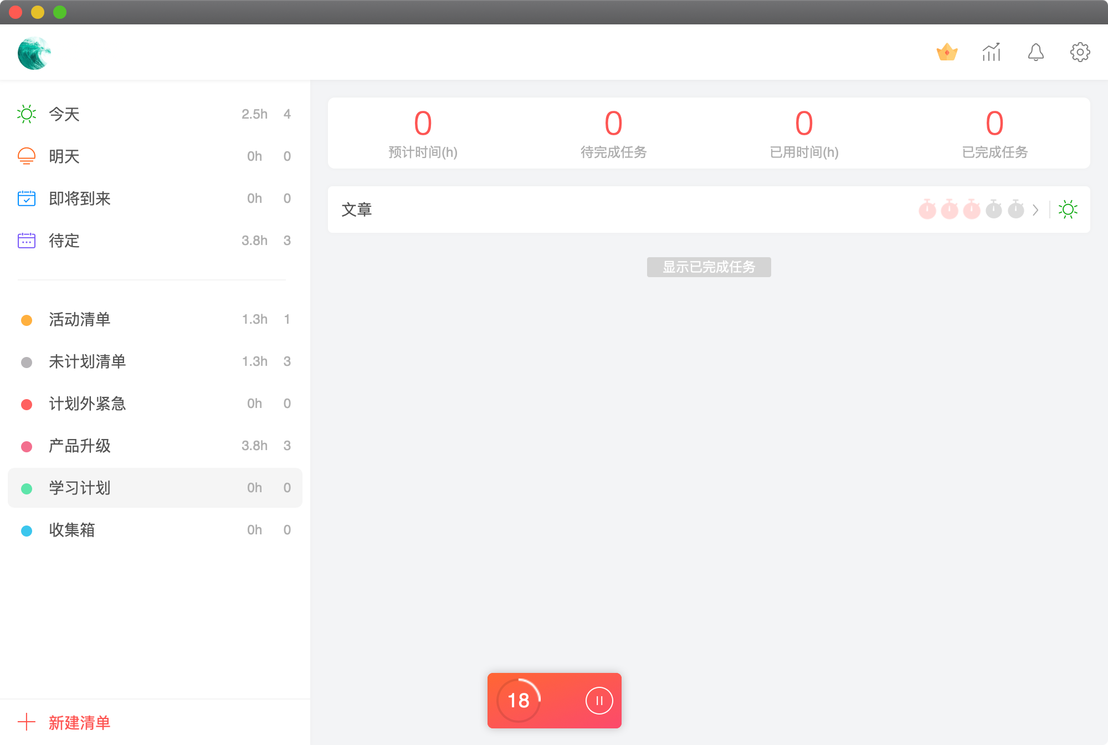Click the plus icon for new list
The image size is (1108, 745).
pyautogui.click(x=27, y=722)
